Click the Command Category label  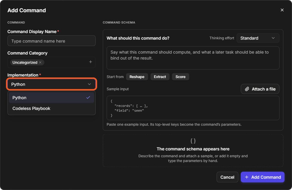coord(27,53)
